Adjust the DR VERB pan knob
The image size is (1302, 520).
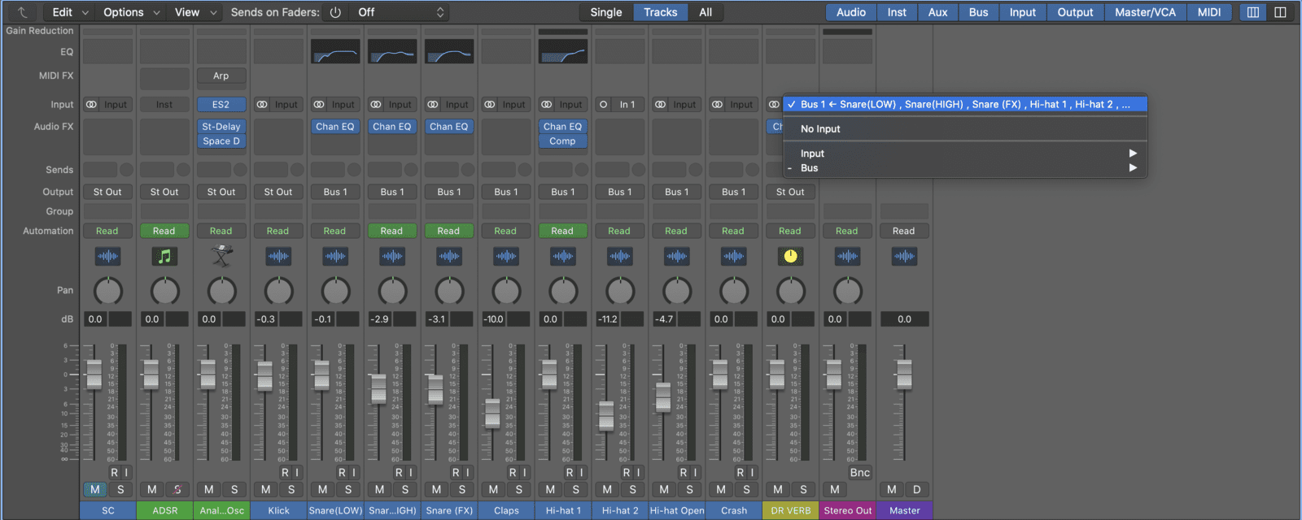coord(790,291)
